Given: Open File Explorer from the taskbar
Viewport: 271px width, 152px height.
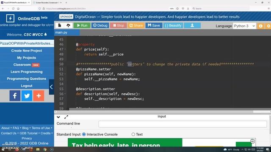Looking at the screenshot, I should click(x=38, y=149).
